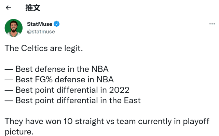Visit the @statmuse handle link
The image size is (219, 136).
tap(41, 31)
